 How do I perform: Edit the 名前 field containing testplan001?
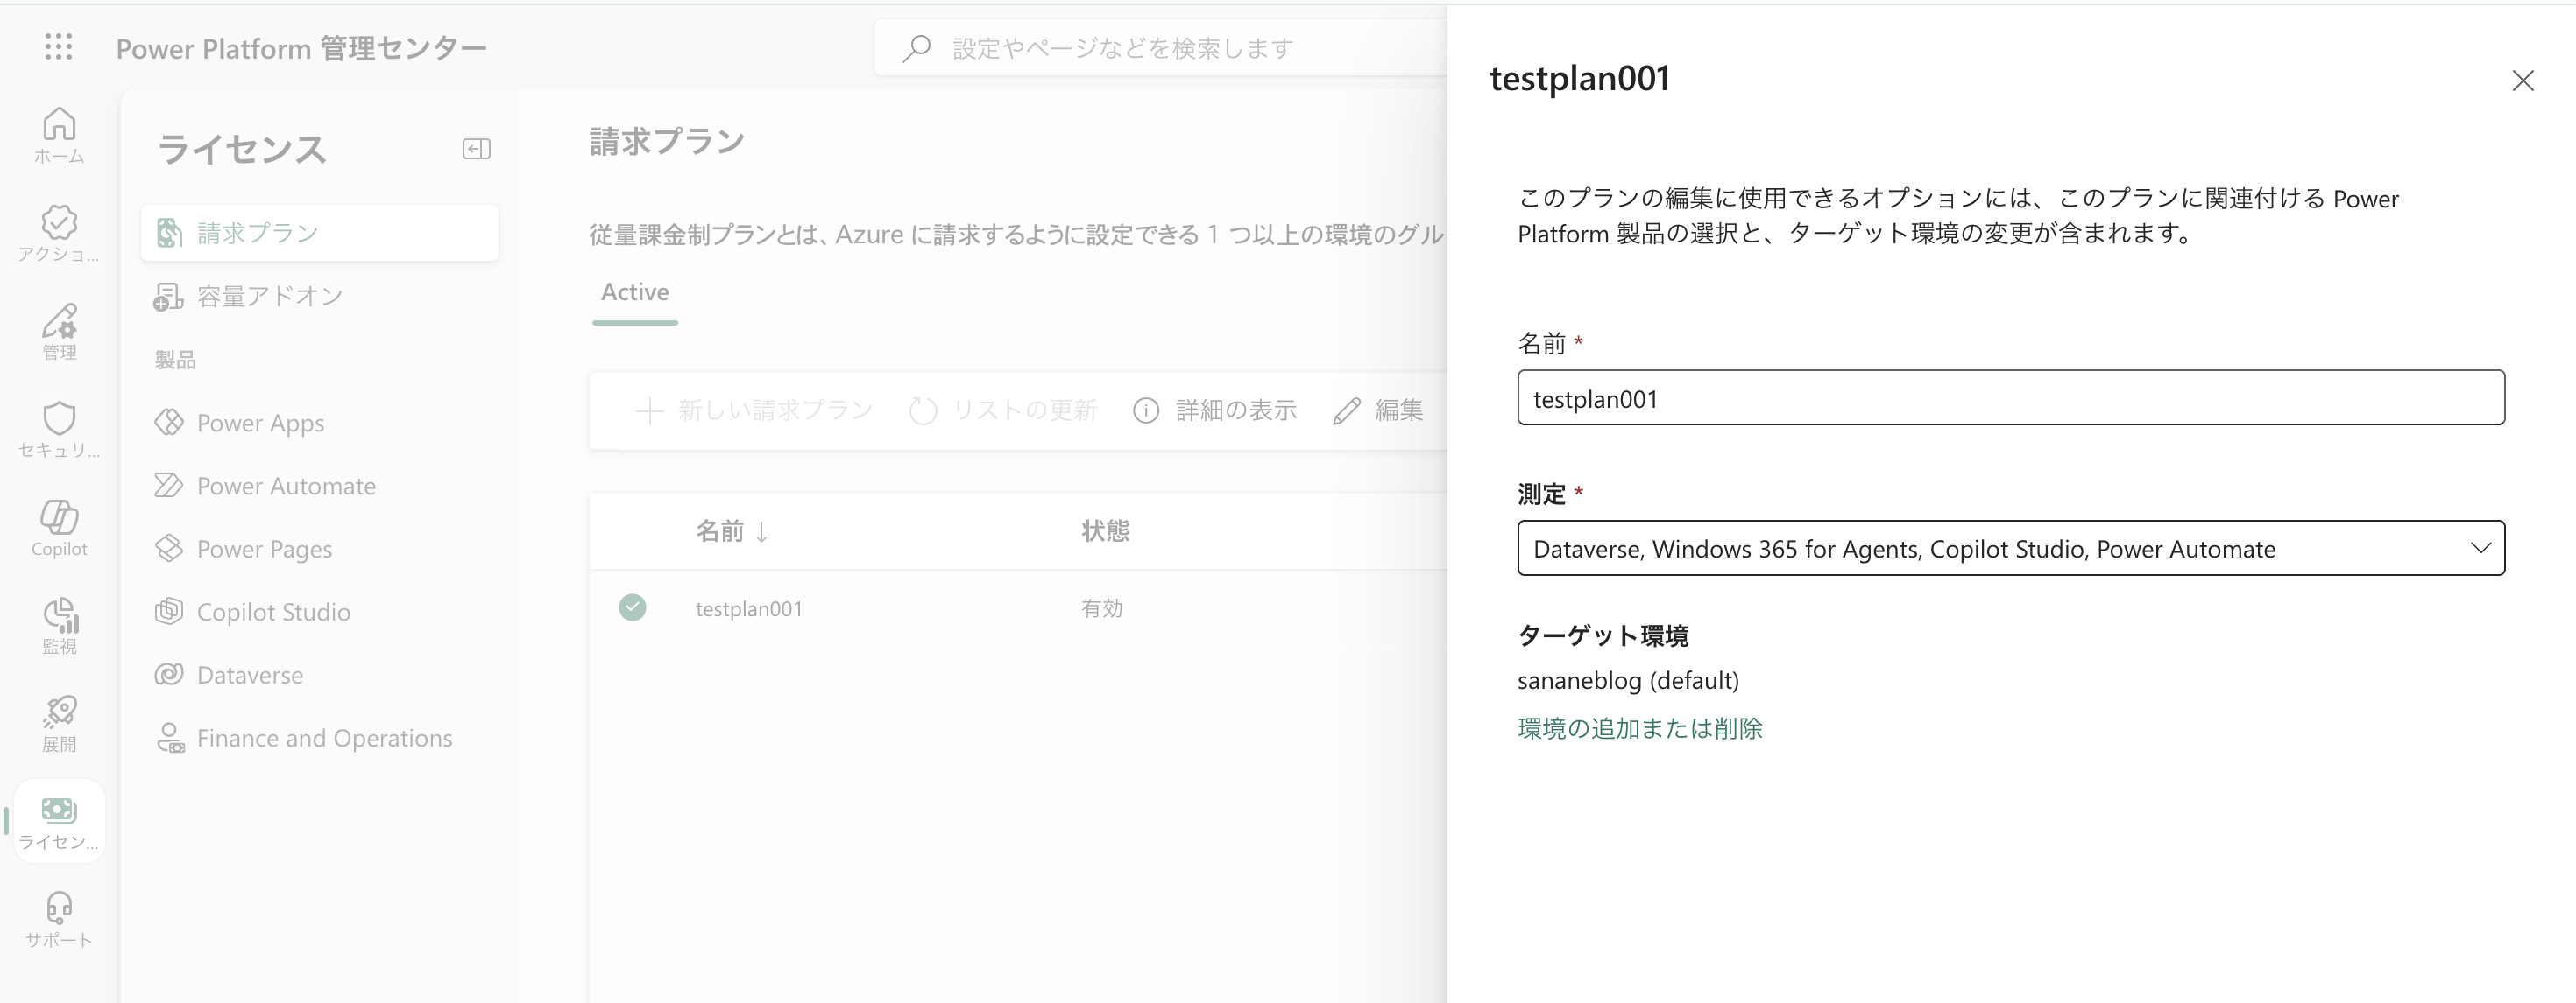coord(2010,397)
